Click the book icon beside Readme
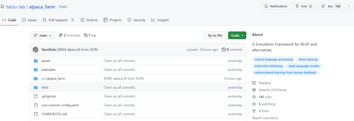This screenshot has width=354, height=121. coord(254,83)
